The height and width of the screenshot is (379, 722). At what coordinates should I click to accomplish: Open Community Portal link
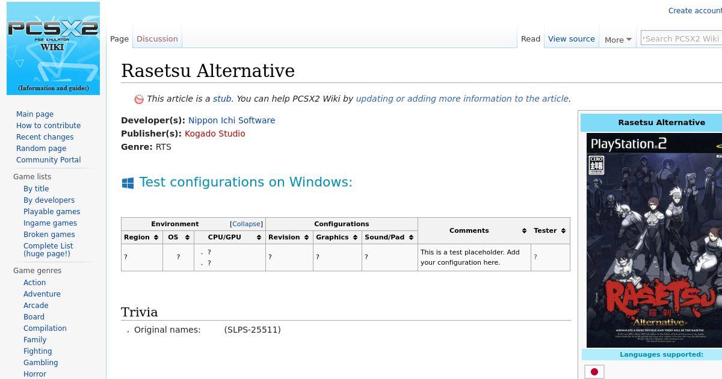[48, 160]
